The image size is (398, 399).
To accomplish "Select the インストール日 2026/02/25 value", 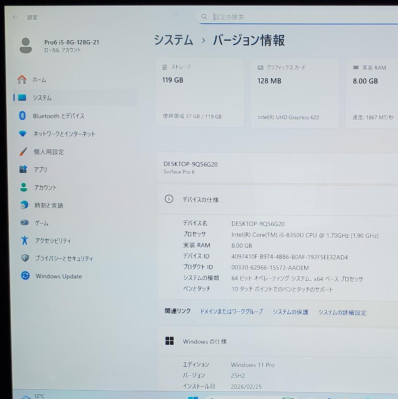I will (246, 386).
